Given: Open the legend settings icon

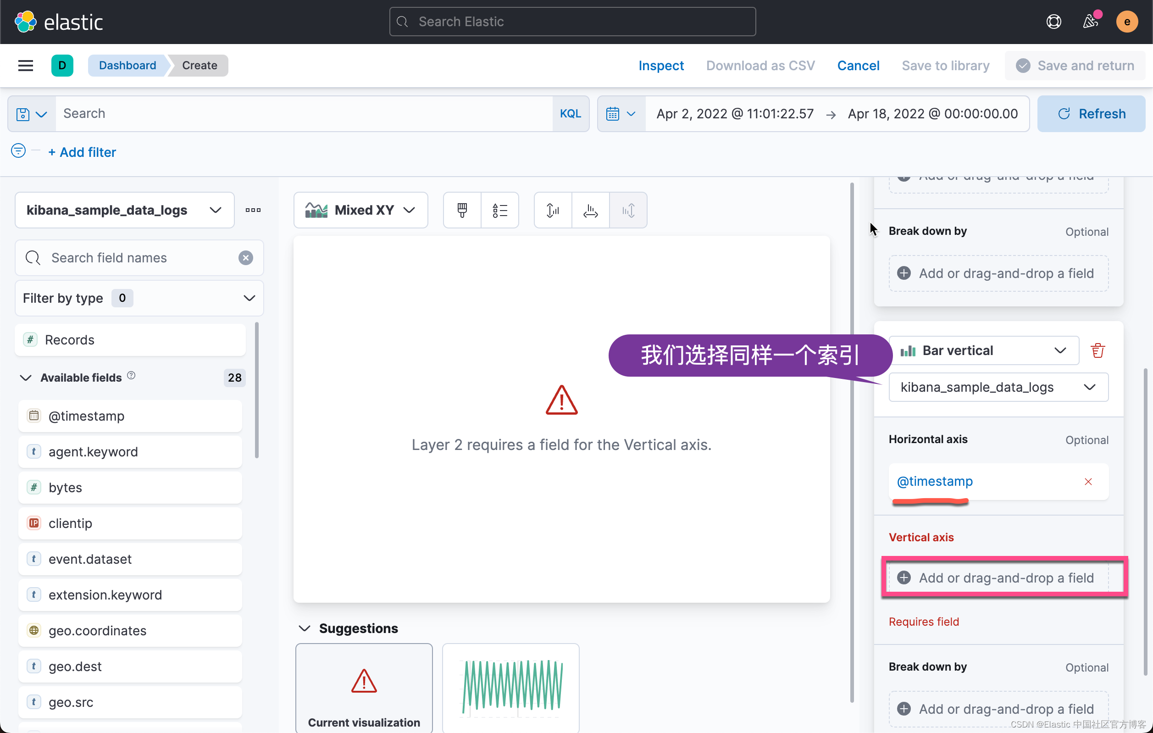Looking at the screenshot, I should [499, 210].
